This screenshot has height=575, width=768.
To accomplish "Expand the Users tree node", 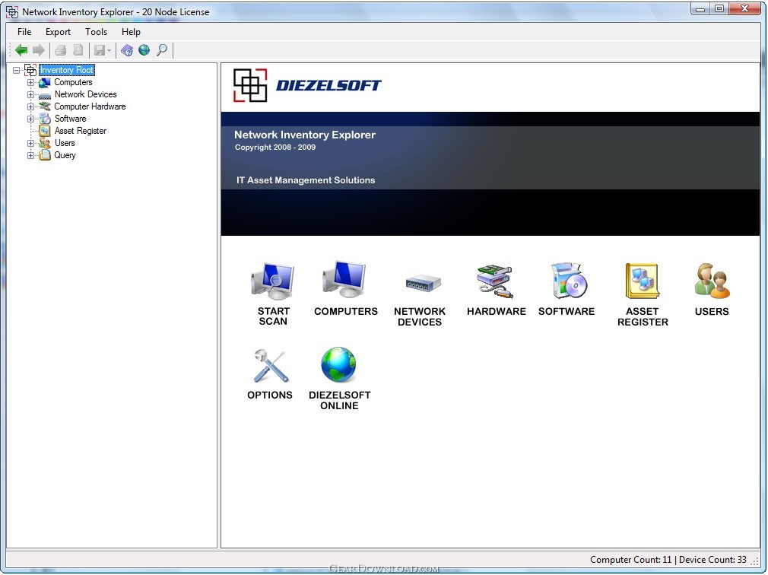I will pyautogui.click(x=30, y=143).
